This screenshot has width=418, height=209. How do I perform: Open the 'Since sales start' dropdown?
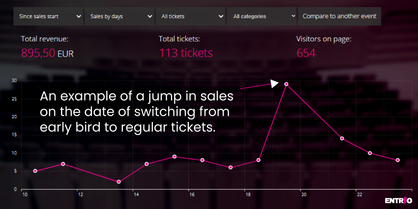[x=48, y=16]
